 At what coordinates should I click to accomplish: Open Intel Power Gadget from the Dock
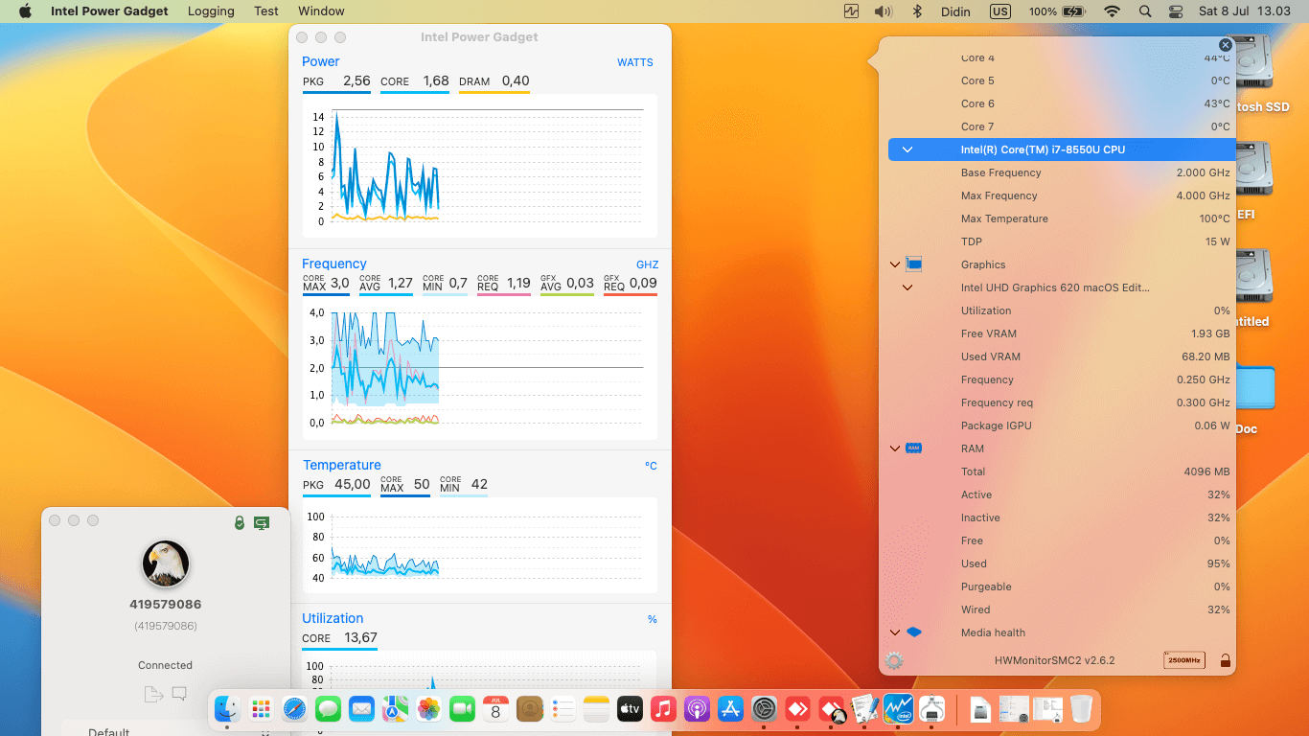898,709
